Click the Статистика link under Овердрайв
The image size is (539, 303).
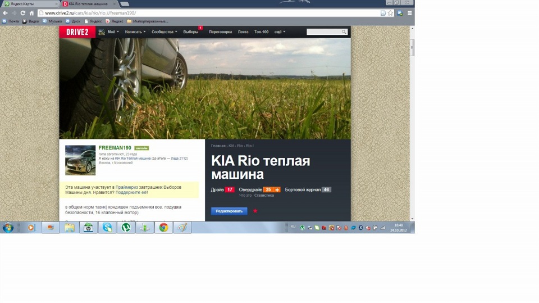tap(264, 196)
